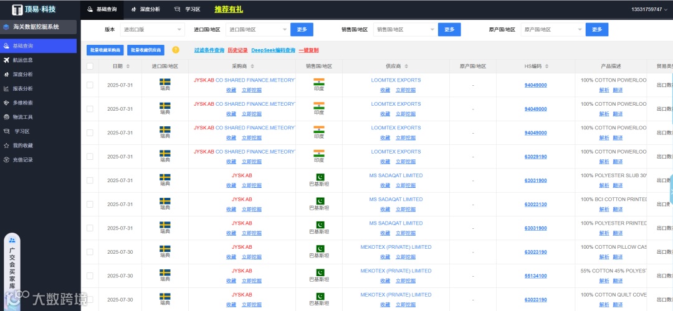Click the 充值记录 sidebar icon
The width and height of the screenshot is (673, 311).
point(6,160)
